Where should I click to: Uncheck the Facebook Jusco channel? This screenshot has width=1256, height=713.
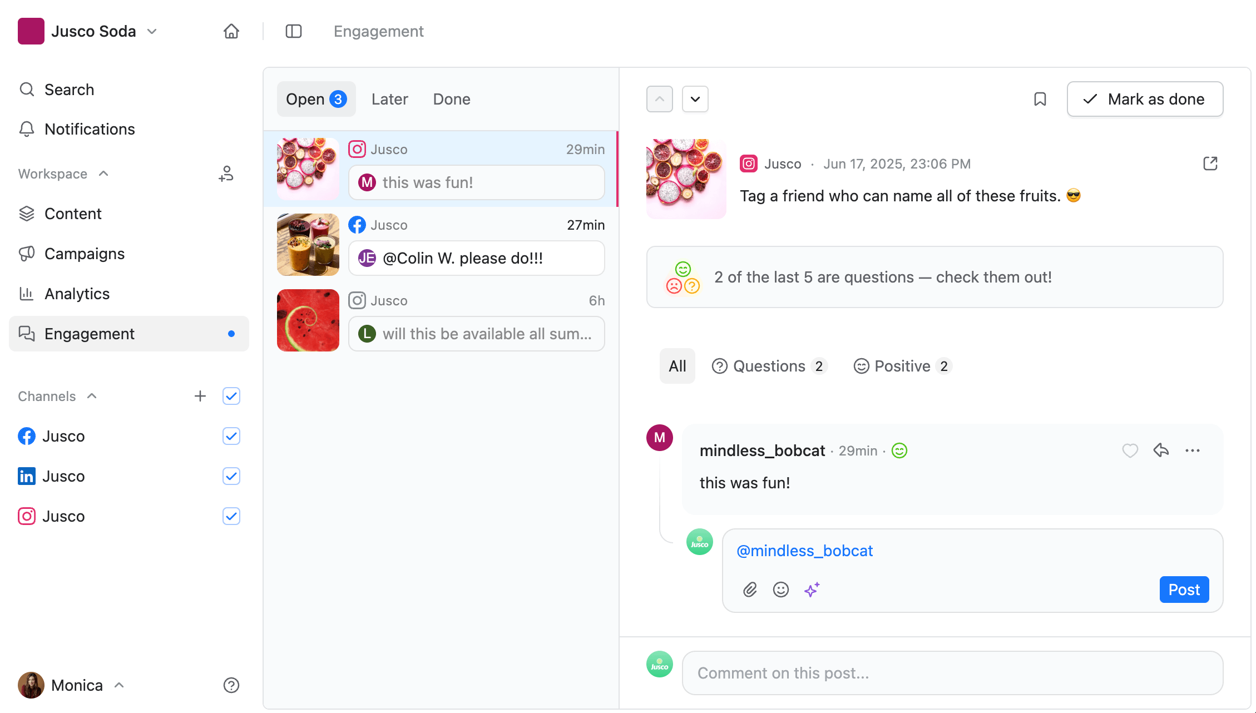click(231, 436)
